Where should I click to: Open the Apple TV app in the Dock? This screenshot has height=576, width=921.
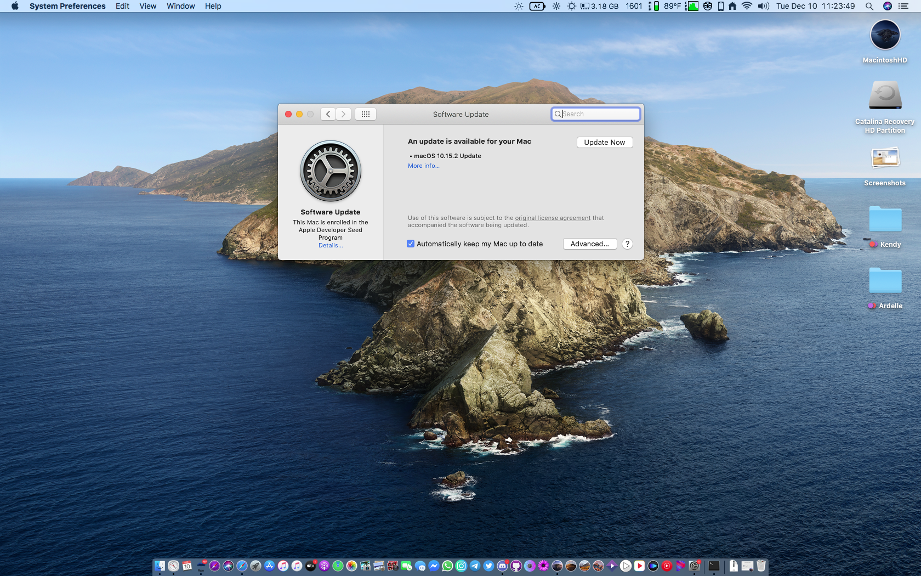point(310,566)
